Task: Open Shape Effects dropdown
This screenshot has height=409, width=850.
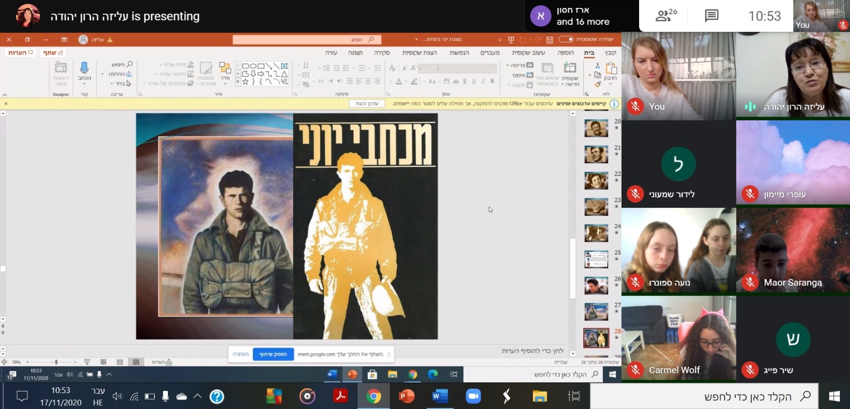Action: [x=168, y=83]
